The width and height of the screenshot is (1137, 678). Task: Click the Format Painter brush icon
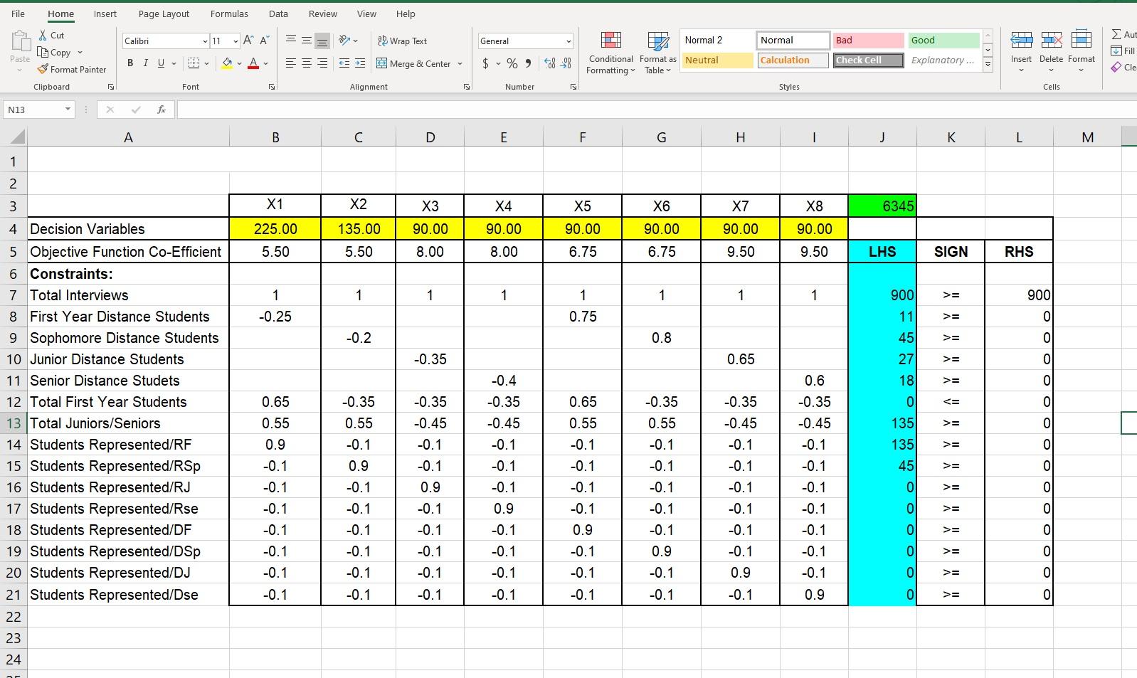(x=43, y=69)
